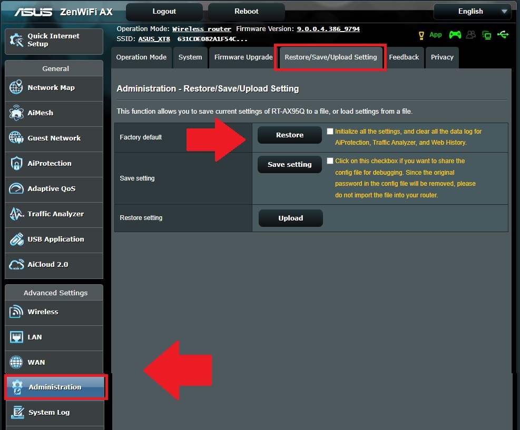The height and width of the screenshot is (430, 520).
Task: Open the English language dropdown
Action: pyautogui.click(x=472, y=12)
